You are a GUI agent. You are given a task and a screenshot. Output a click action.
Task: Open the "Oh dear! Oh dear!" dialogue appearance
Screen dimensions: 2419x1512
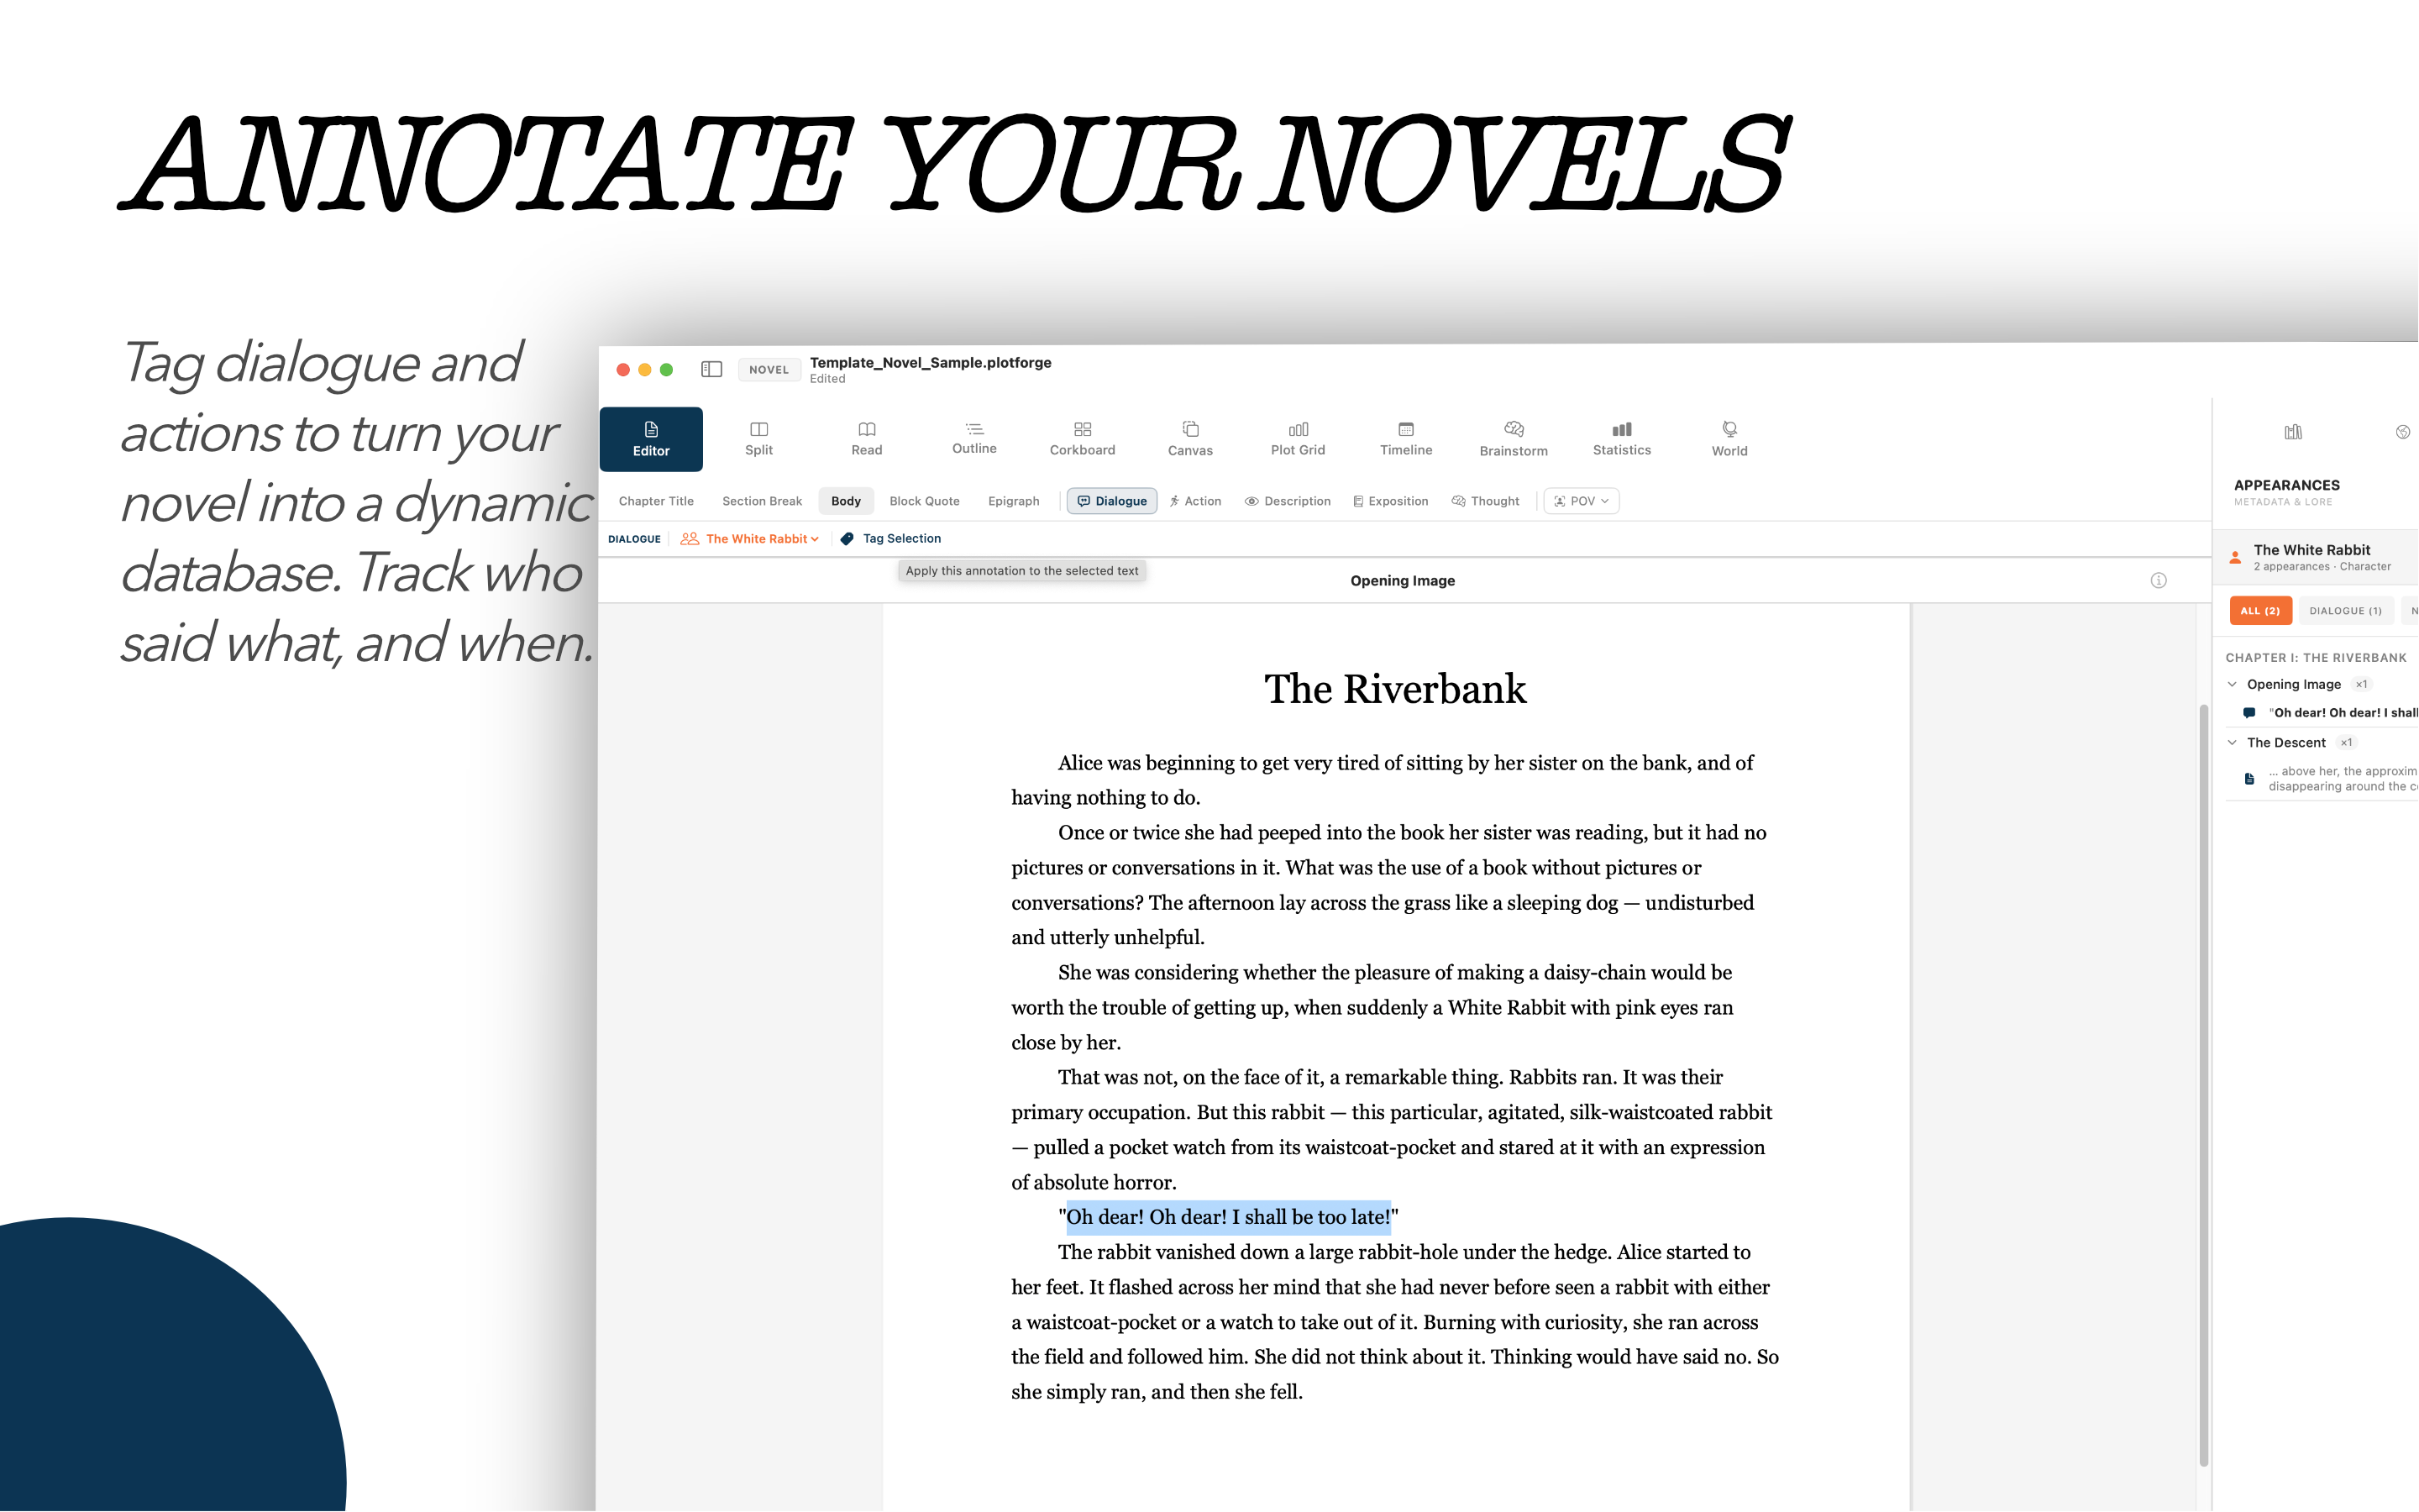(2332, 713)
